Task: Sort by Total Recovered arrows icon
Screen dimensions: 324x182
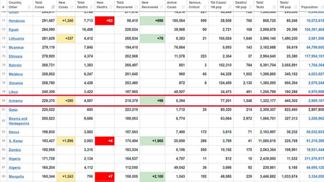Action: [x=136, y=7]
